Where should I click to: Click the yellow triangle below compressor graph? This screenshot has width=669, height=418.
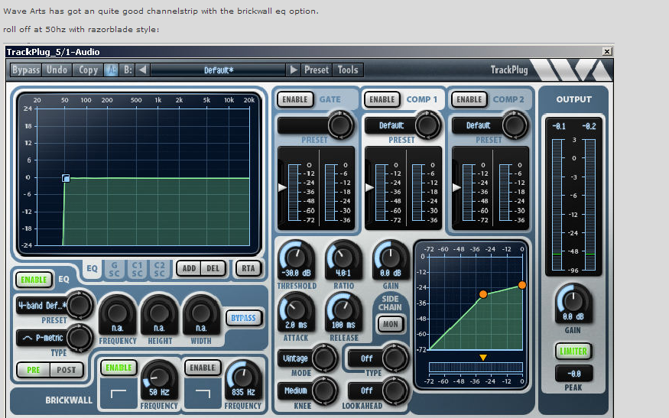point(483,358)
